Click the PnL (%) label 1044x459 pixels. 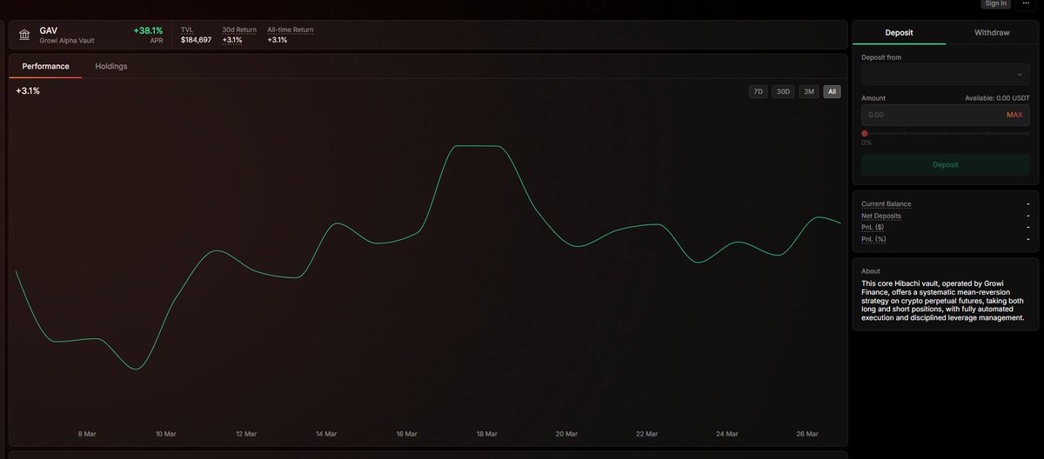pos(873,239)
